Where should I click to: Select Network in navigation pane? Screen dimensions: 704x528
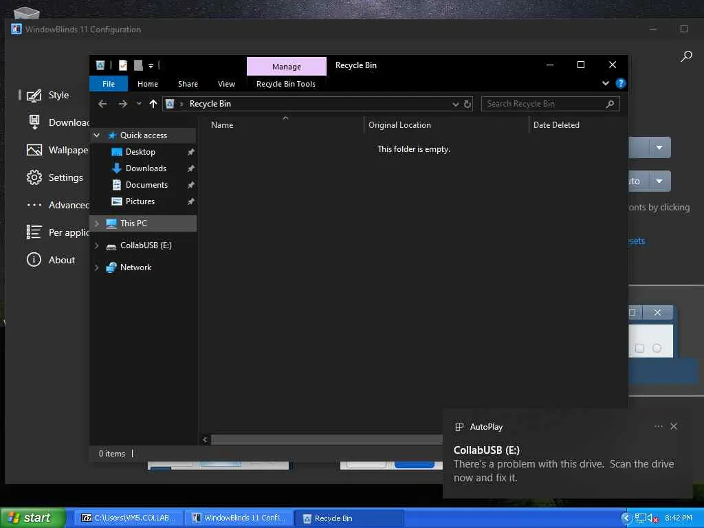pyautogui.click(x=135, y=267)
